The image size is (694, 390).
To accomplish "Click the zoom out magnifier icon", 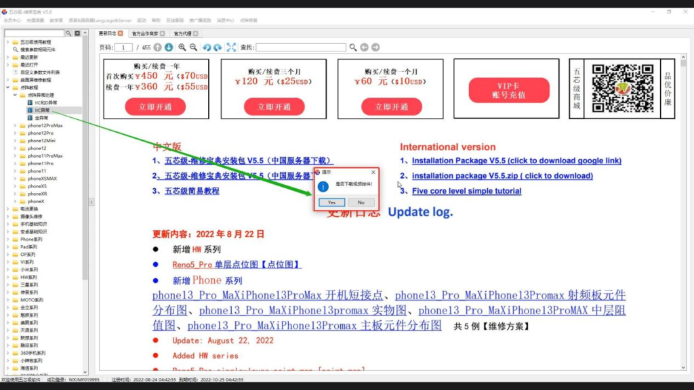I will (x=193, y=47).
